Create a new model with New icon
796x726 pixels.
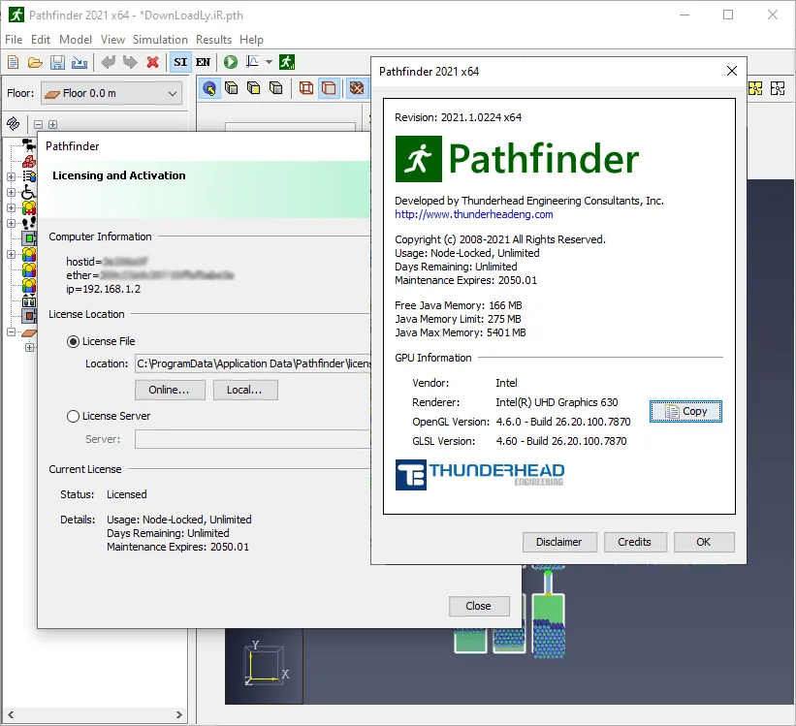pos(14,62)
